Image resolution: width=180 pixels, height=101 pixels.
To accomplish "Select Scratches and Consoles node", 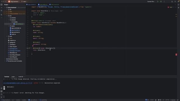I will click(15, 61).
